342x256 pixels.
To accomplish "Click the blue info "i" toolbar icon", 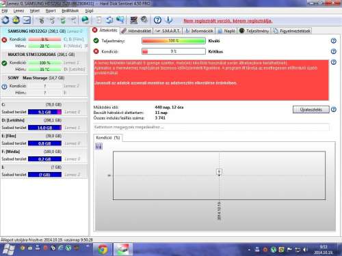I will point(168,20).
